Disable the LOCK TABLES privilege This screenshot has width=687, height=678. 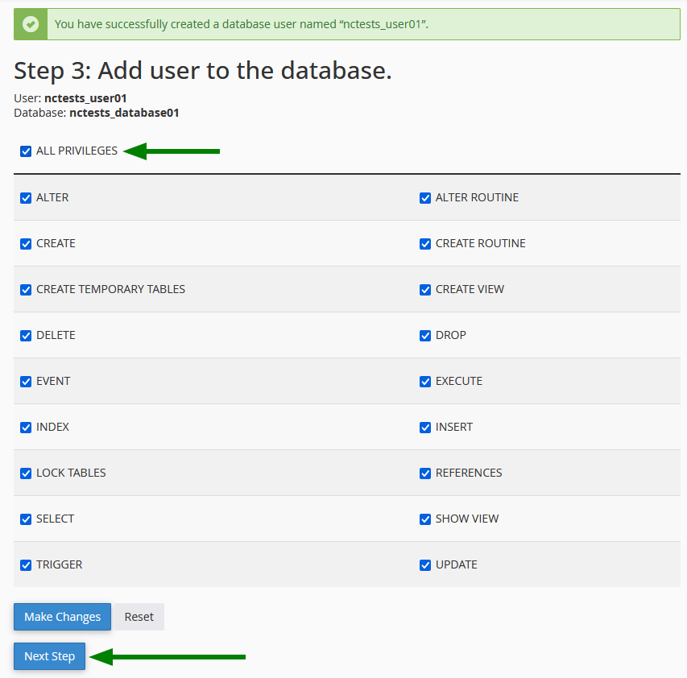pyautogui.click(x=26, y=473)
